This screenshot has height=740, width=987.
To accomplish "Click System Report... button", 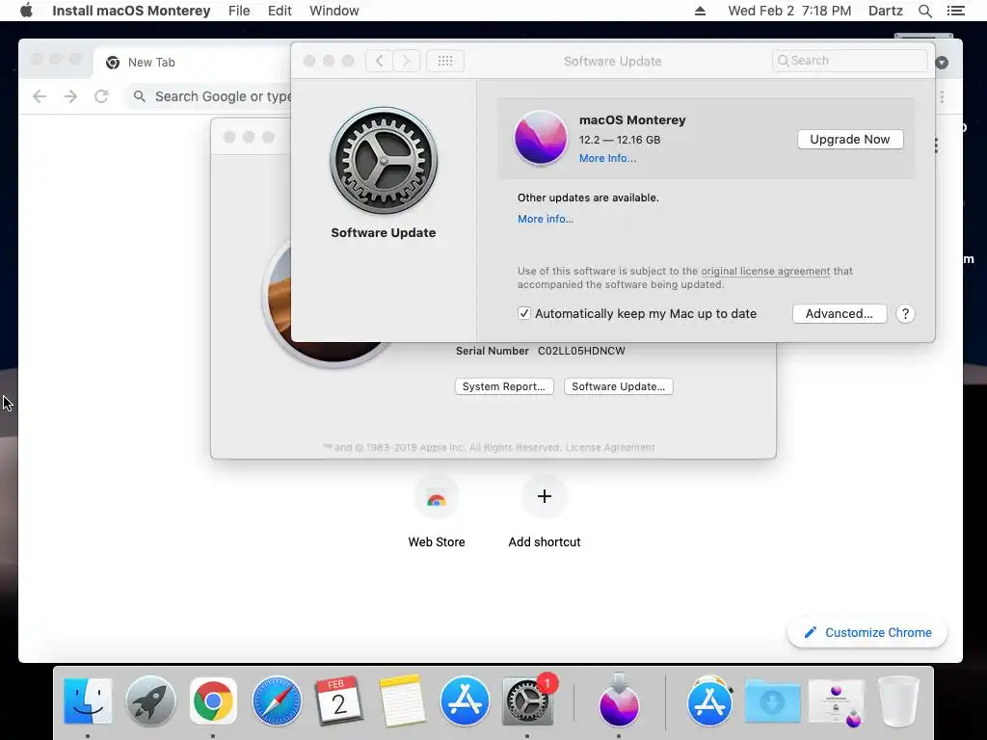I will pos(503,386).
